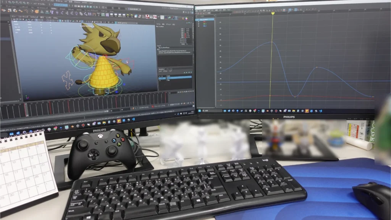Open the highlighted yellow app on the left taskbar
The width and height of the screenshot is (391, 220).
click(119, 121)
